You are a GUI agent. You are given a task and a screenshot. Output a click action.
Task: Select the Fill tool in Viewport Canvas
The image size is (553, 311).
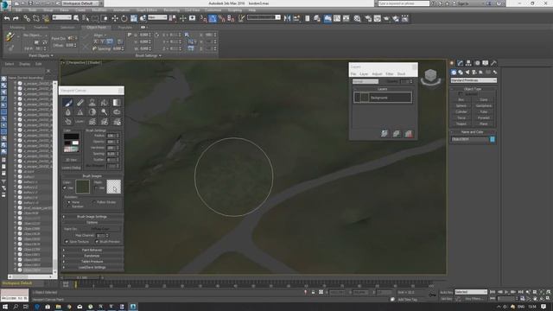click(x=105, y=103)
